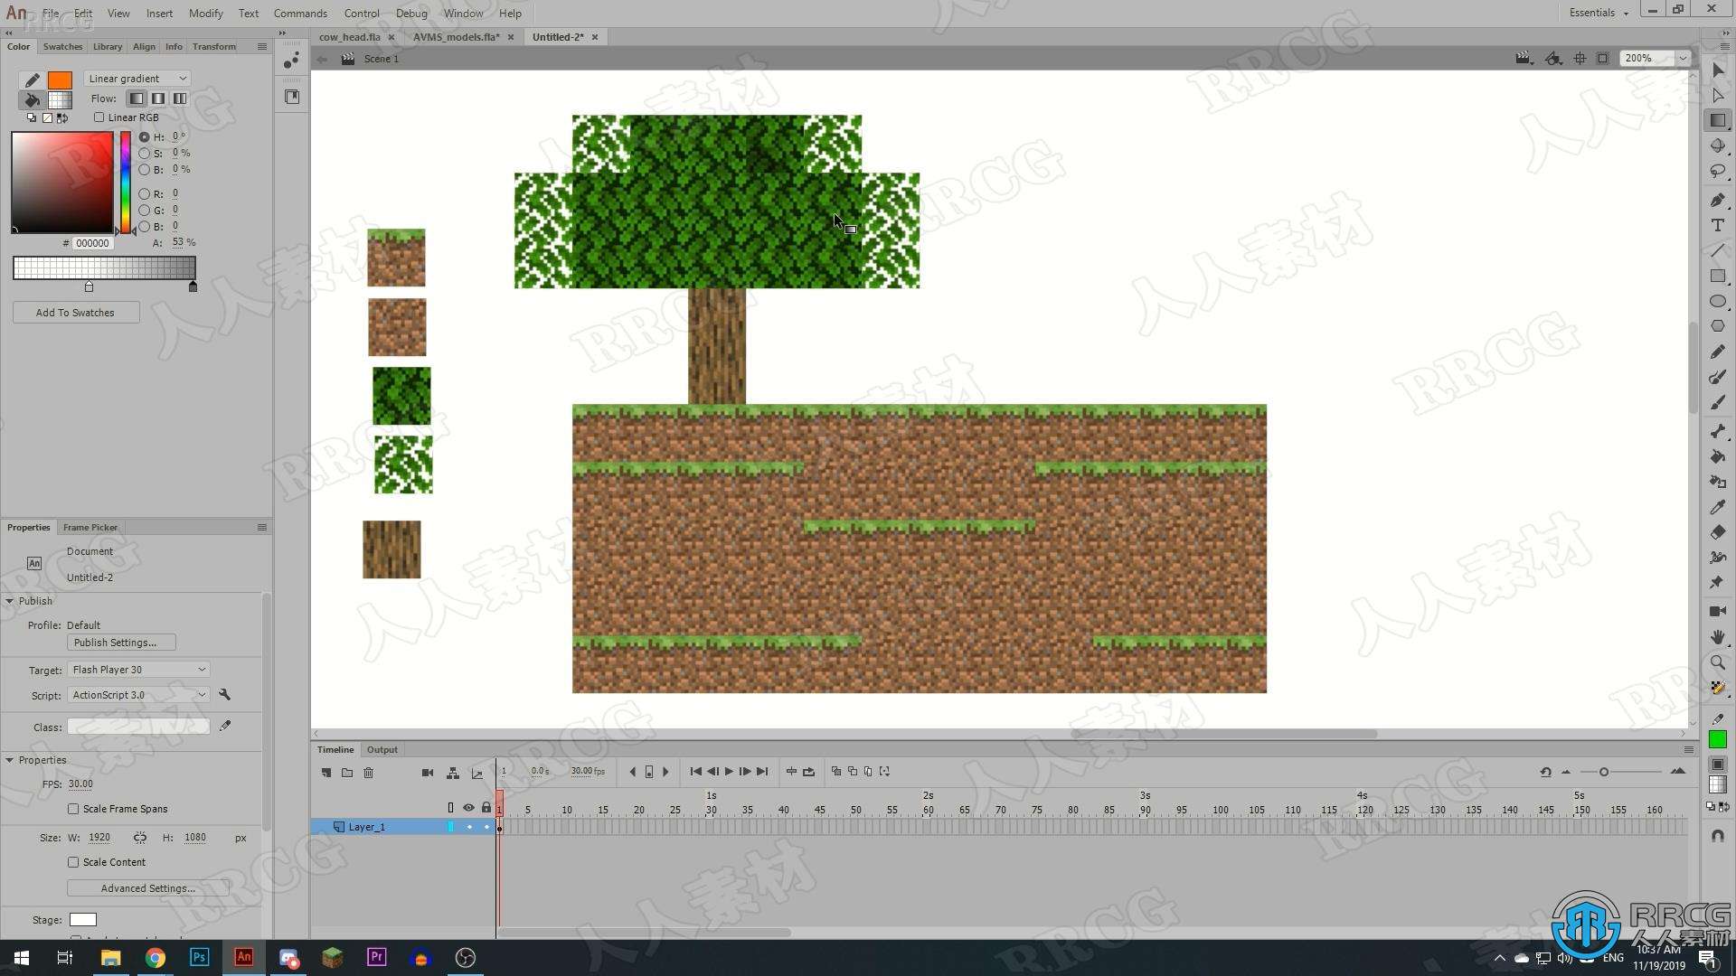Select the Camera tool
Screen dimensions: 1736x976
coord(1718,612)
